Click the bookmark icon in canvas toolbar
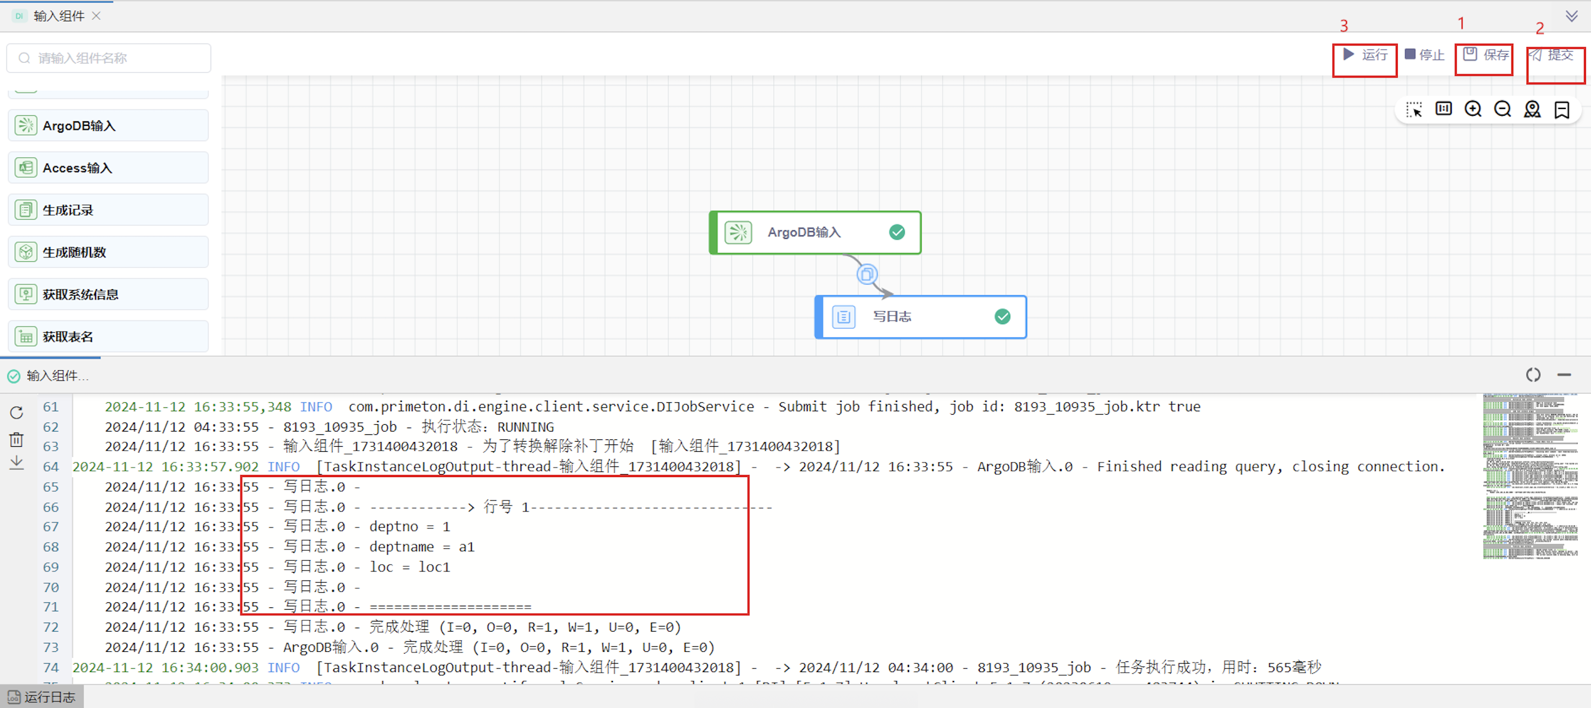 (1562, 110)
